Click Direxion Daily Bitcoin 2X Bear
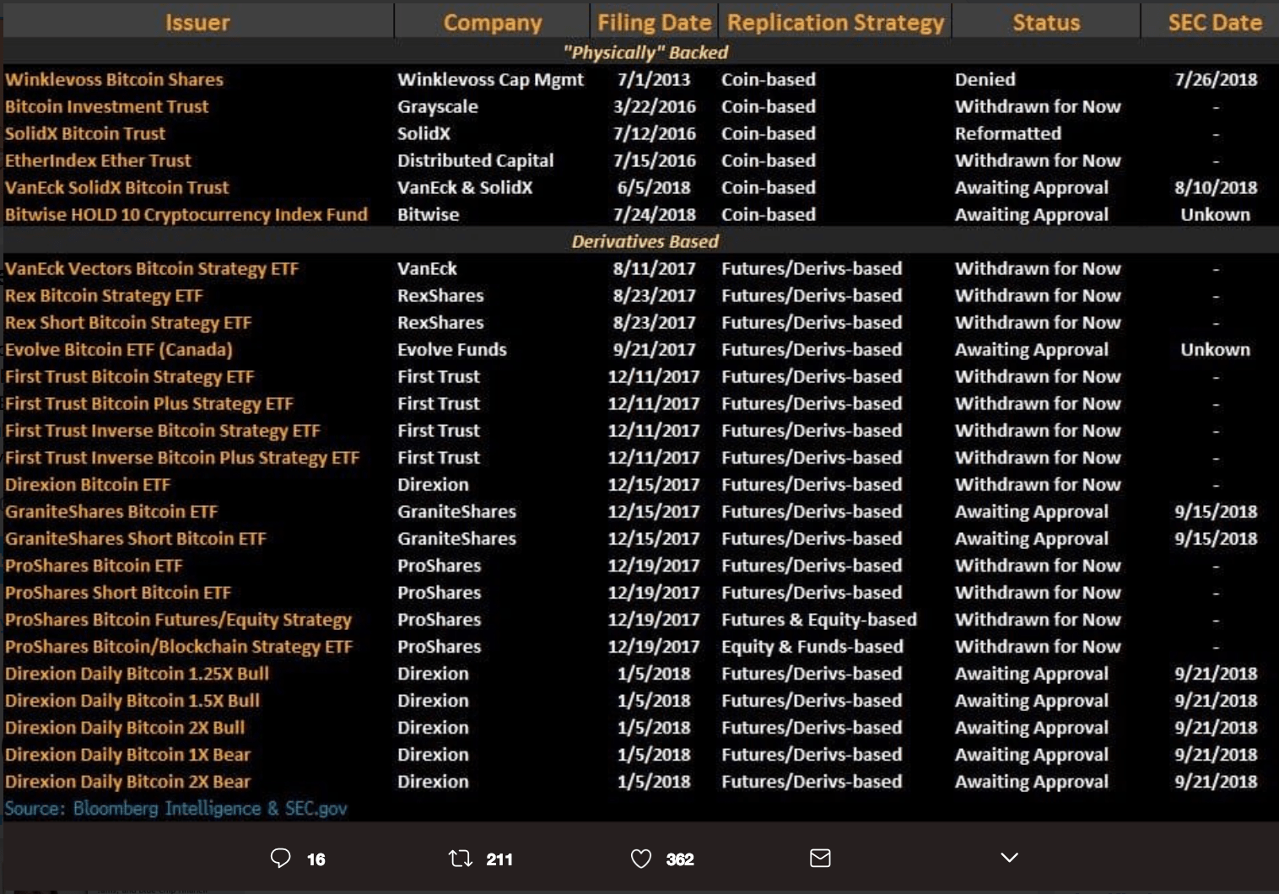Image resolution: width=1279 pixels, height=894 pixels. tap(128, 781)
